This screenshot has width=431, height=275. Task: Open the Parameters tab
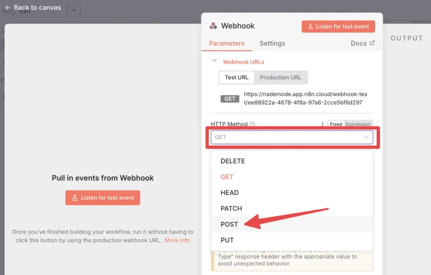227,43
